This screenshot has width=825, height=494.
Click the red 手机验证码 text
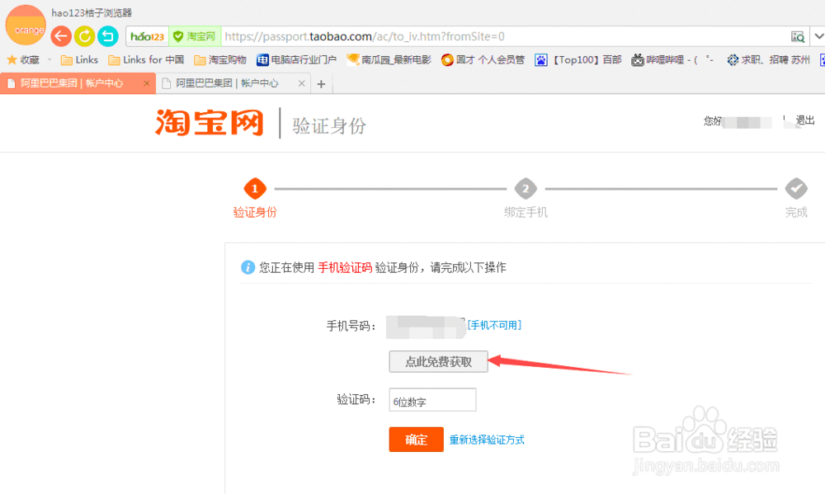[x=345, y=268]
